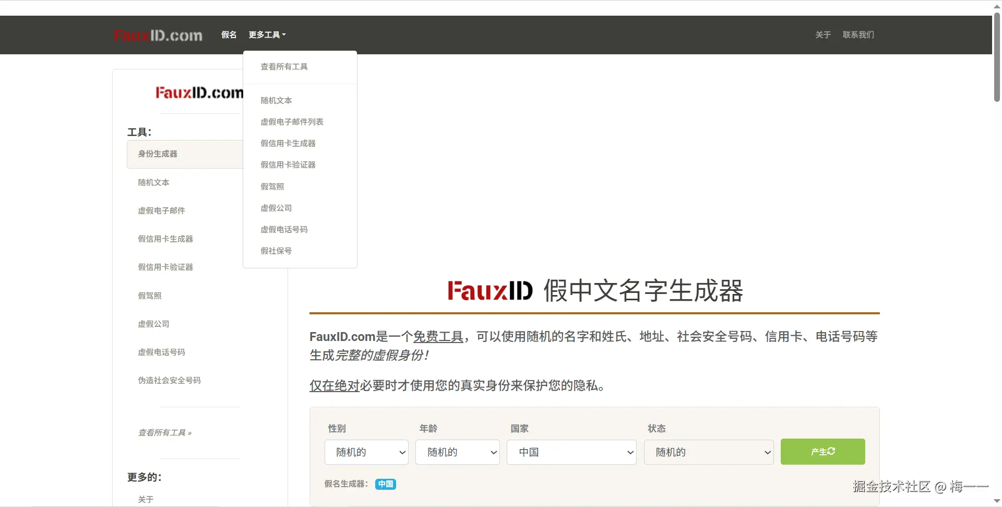The height and width of the screenshot is (507, 1002).
Task: Open 关于 link under 更多的 sidebar section
Action: pyautogui.click(x=146, y=499)
